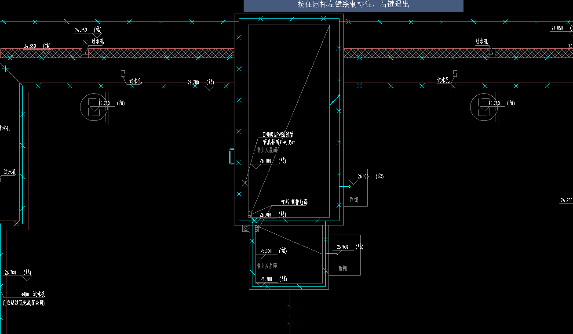573x334 pixels.
Task: Select 25.900 (结) in the lower canopy
Action: (x=350, y=247)
